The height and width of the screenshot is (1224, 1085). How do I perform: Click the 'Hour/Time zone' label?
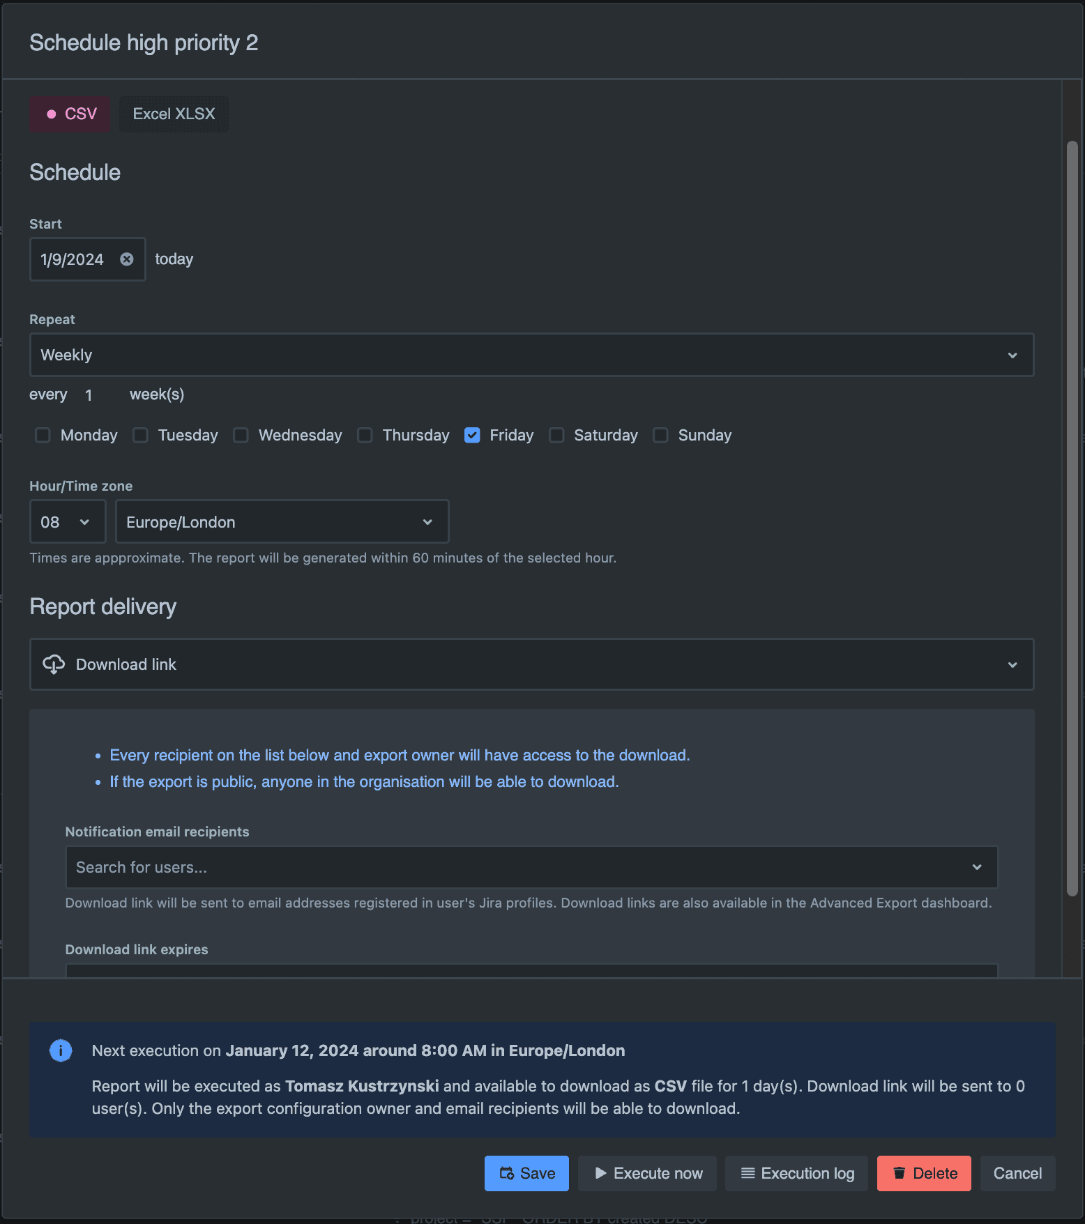[x=81, y=486]
